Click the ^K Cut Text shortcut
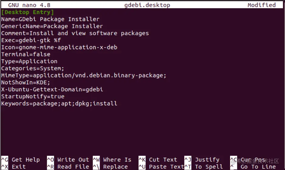Screen dimensions: 285x170 [158, 160]
